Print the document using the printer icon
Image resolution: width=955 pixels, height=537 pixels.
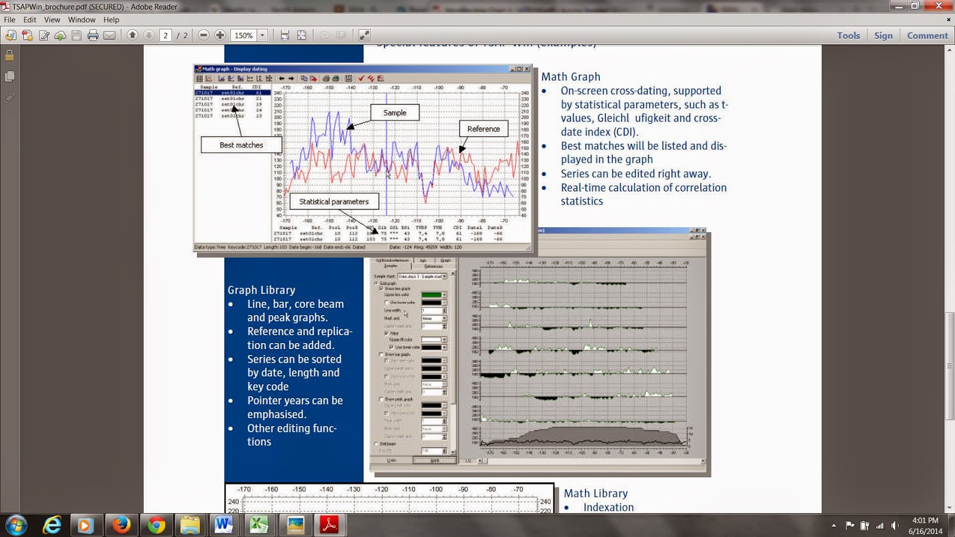(93, 36)
